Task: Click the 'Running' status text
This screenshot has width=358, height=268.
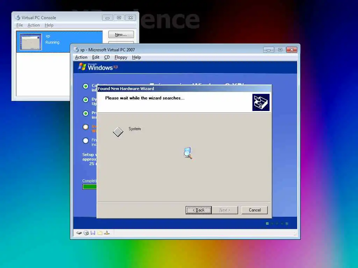Action: click(52, 42)
